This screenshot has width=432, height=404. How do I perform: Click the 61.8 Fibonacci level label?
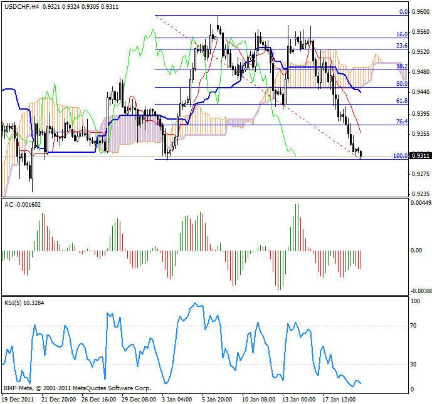click(x=402, y=101)
